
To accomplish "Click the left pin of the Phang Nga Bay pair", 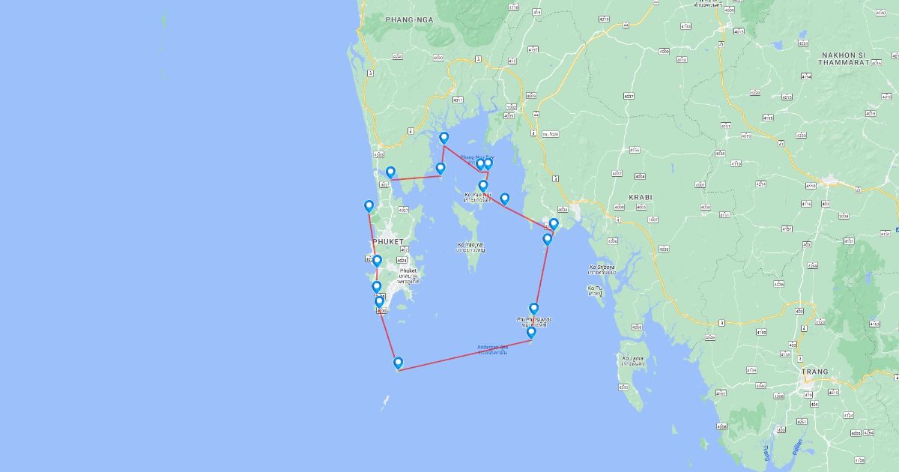I will (x=480, y=164).
